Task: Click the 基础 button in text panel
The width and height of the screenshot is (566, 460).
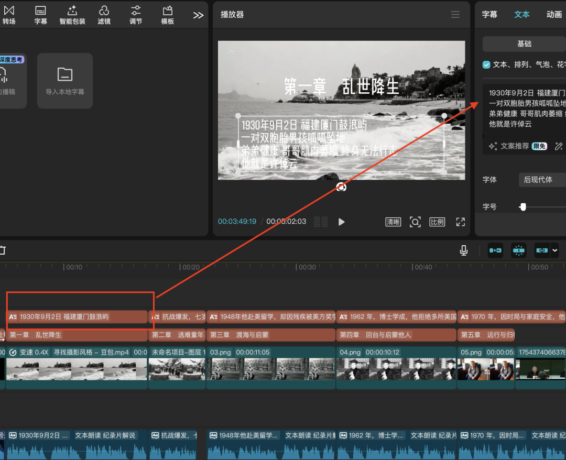Action: [x=524, y=44]
